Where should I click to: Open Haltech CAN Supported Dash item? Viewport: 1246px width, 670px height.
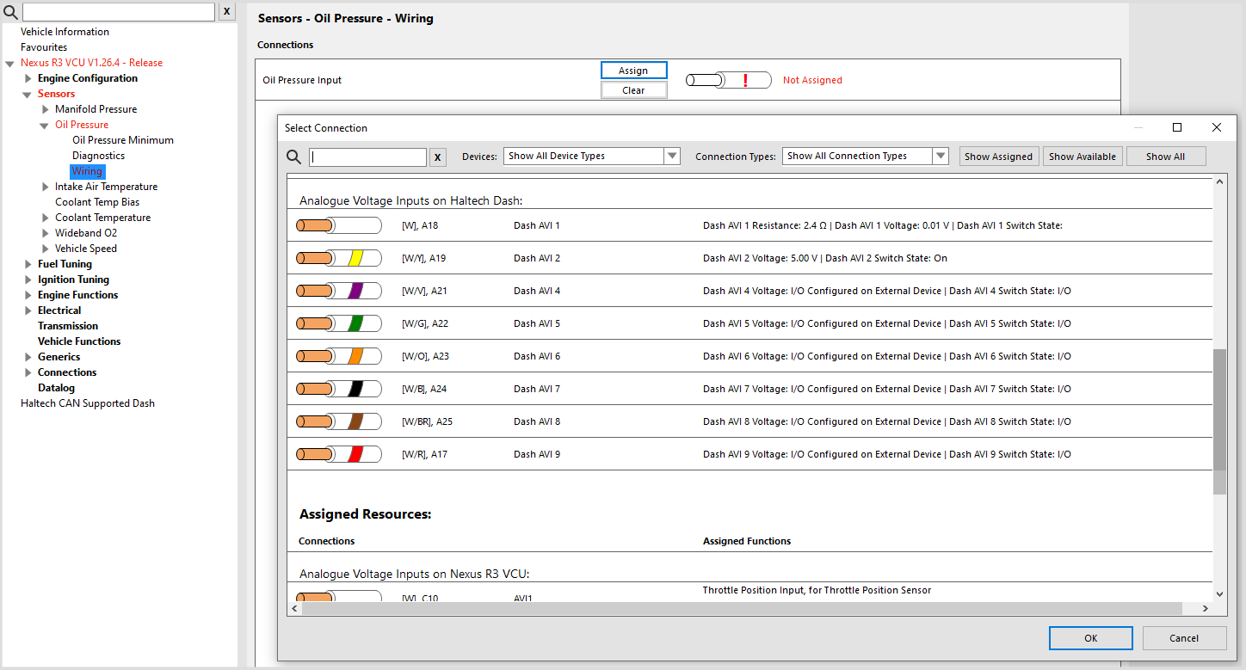(88, 403)
